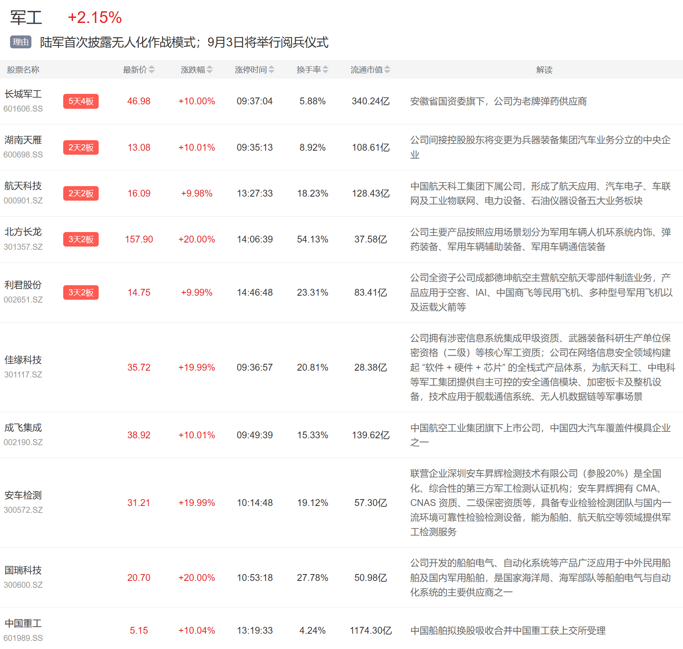Open stock 成飞集成
This screenshot has height=649, width=683.
[23, 428]
